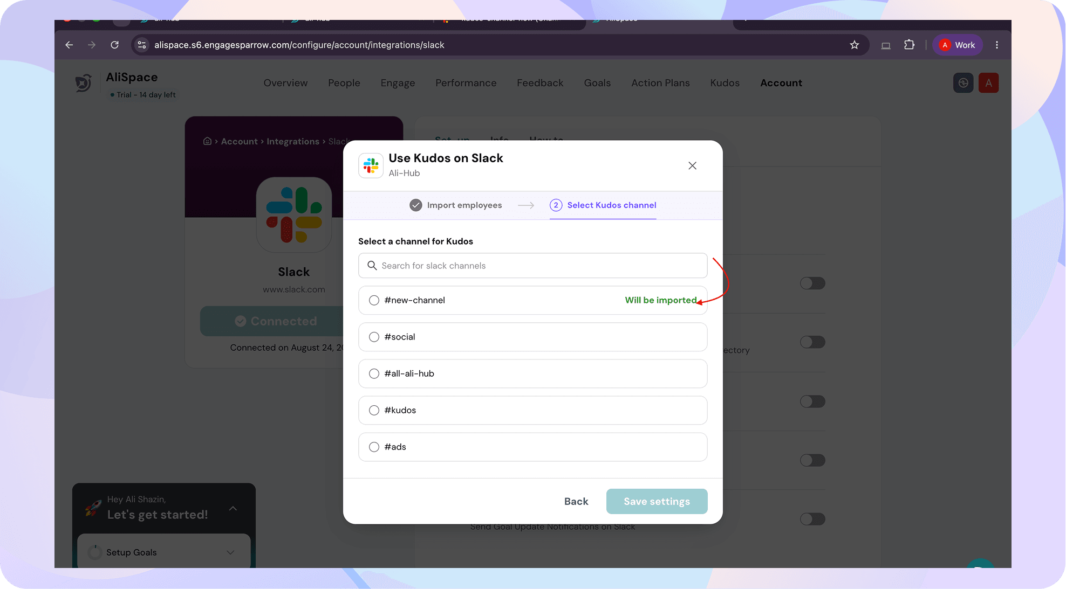The image size is (1066, 589).
Task: Click the dark round icon beside the avatar
Action: (963, 83)
